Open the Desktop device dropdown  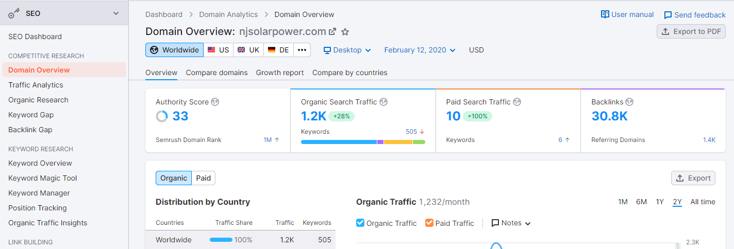coord(347,50)
